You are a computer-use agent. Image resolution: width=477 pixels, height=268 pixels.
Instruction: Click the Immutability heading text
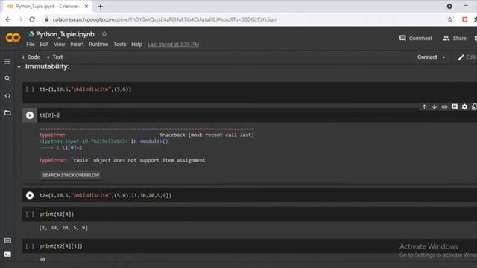click(48, 66)
